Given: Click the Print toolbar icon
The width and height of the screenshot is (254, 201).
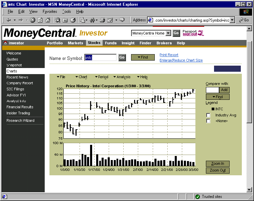Looking at the screenshot, I should coord(102,20).
